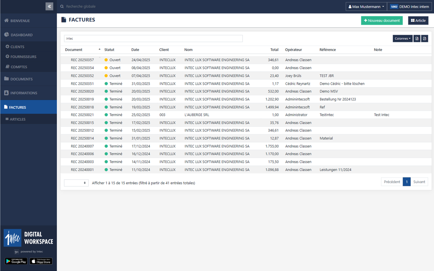This screenshot has width=434, height=271.
Task: Open invoice REC 20250015
Action: [82, 123]
